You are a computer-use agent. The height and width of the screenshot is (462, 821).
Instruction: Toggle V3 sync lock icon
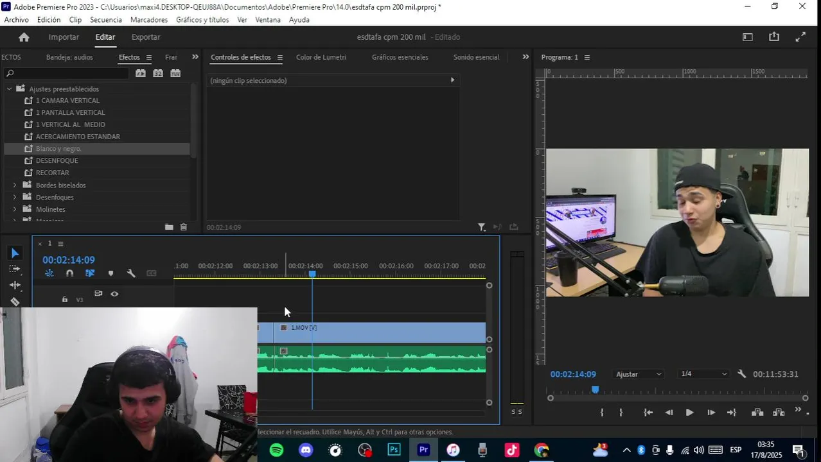pos(98,294)
